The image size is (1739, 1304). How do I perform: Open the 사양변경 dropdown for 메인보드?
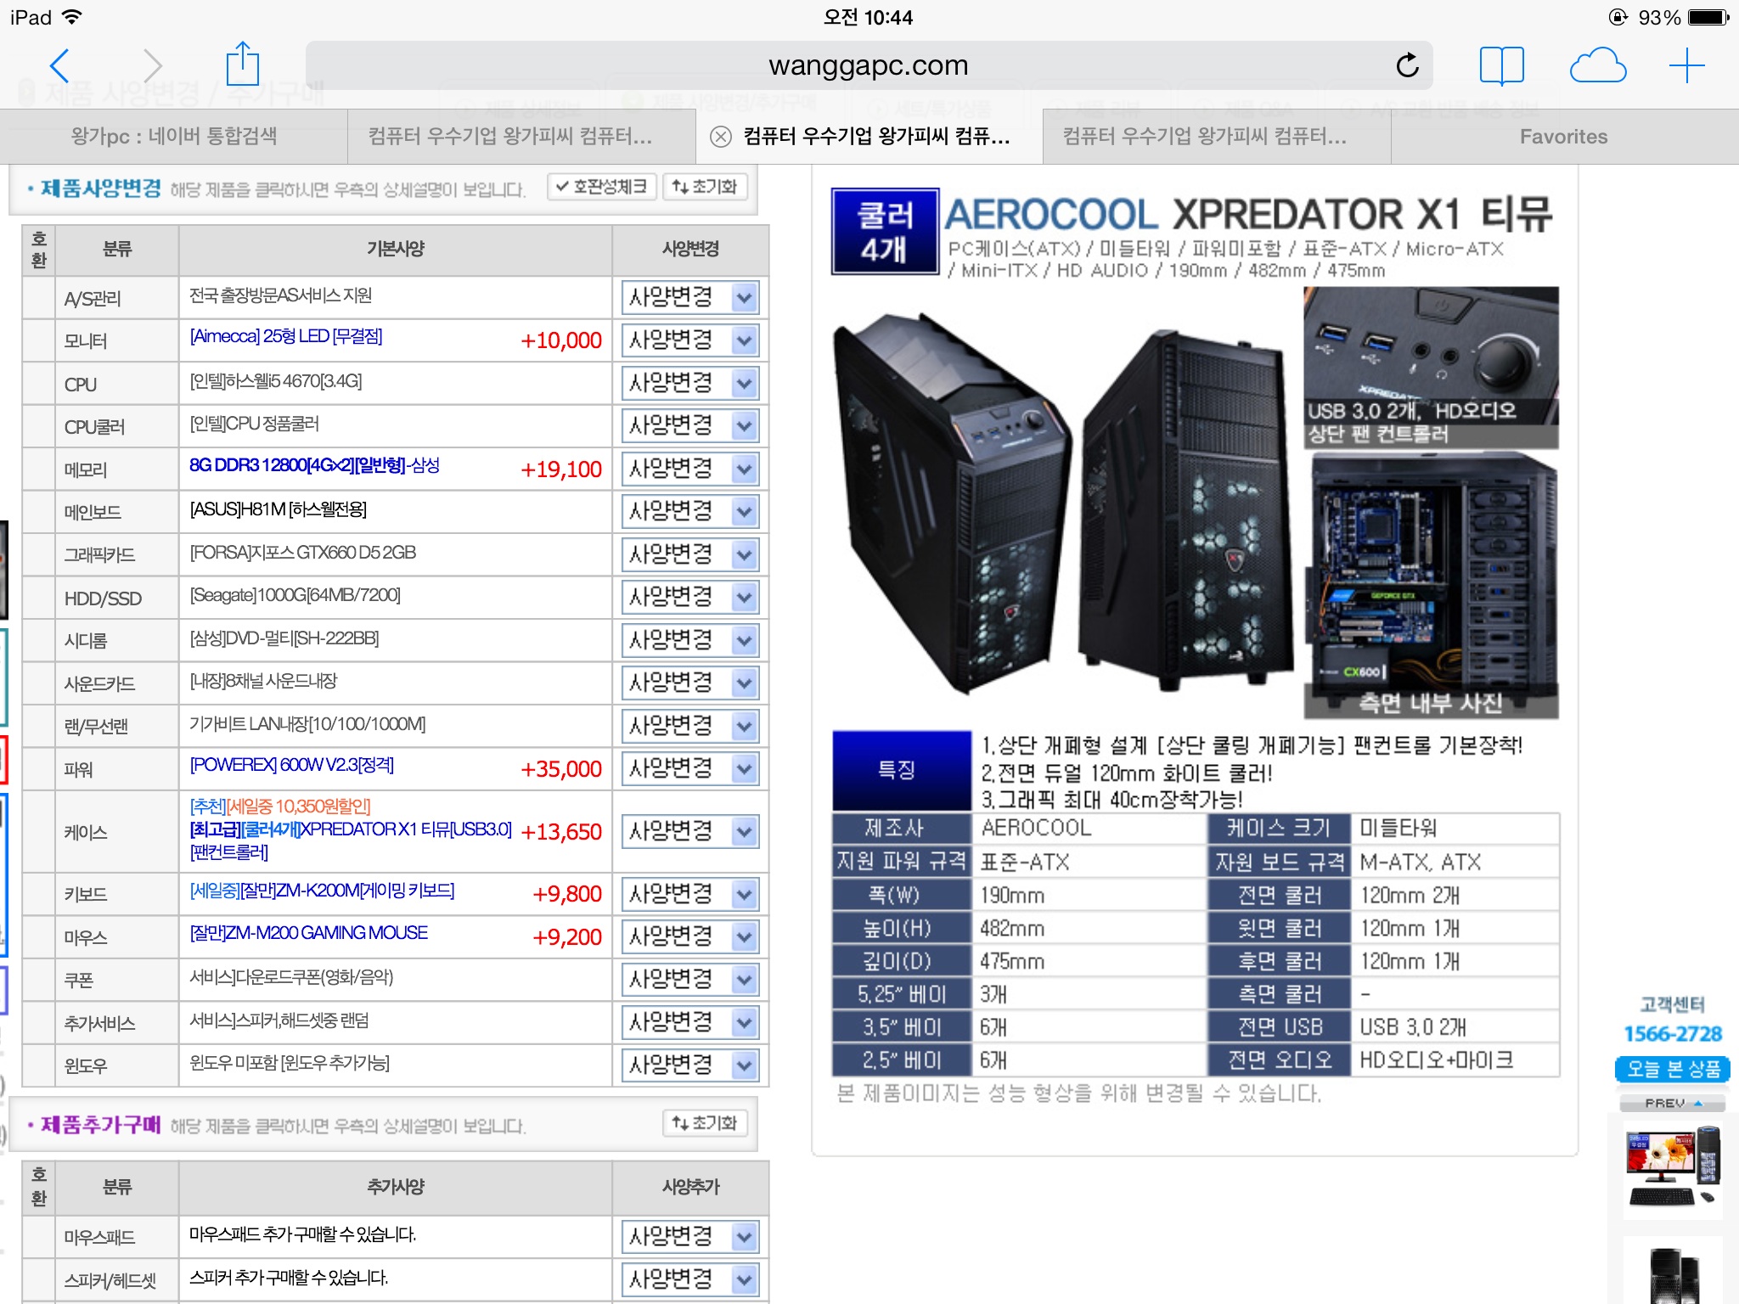[689, 512]
